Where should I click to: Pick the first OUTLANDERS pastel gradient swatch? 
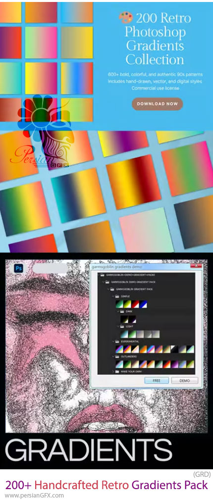119,364
